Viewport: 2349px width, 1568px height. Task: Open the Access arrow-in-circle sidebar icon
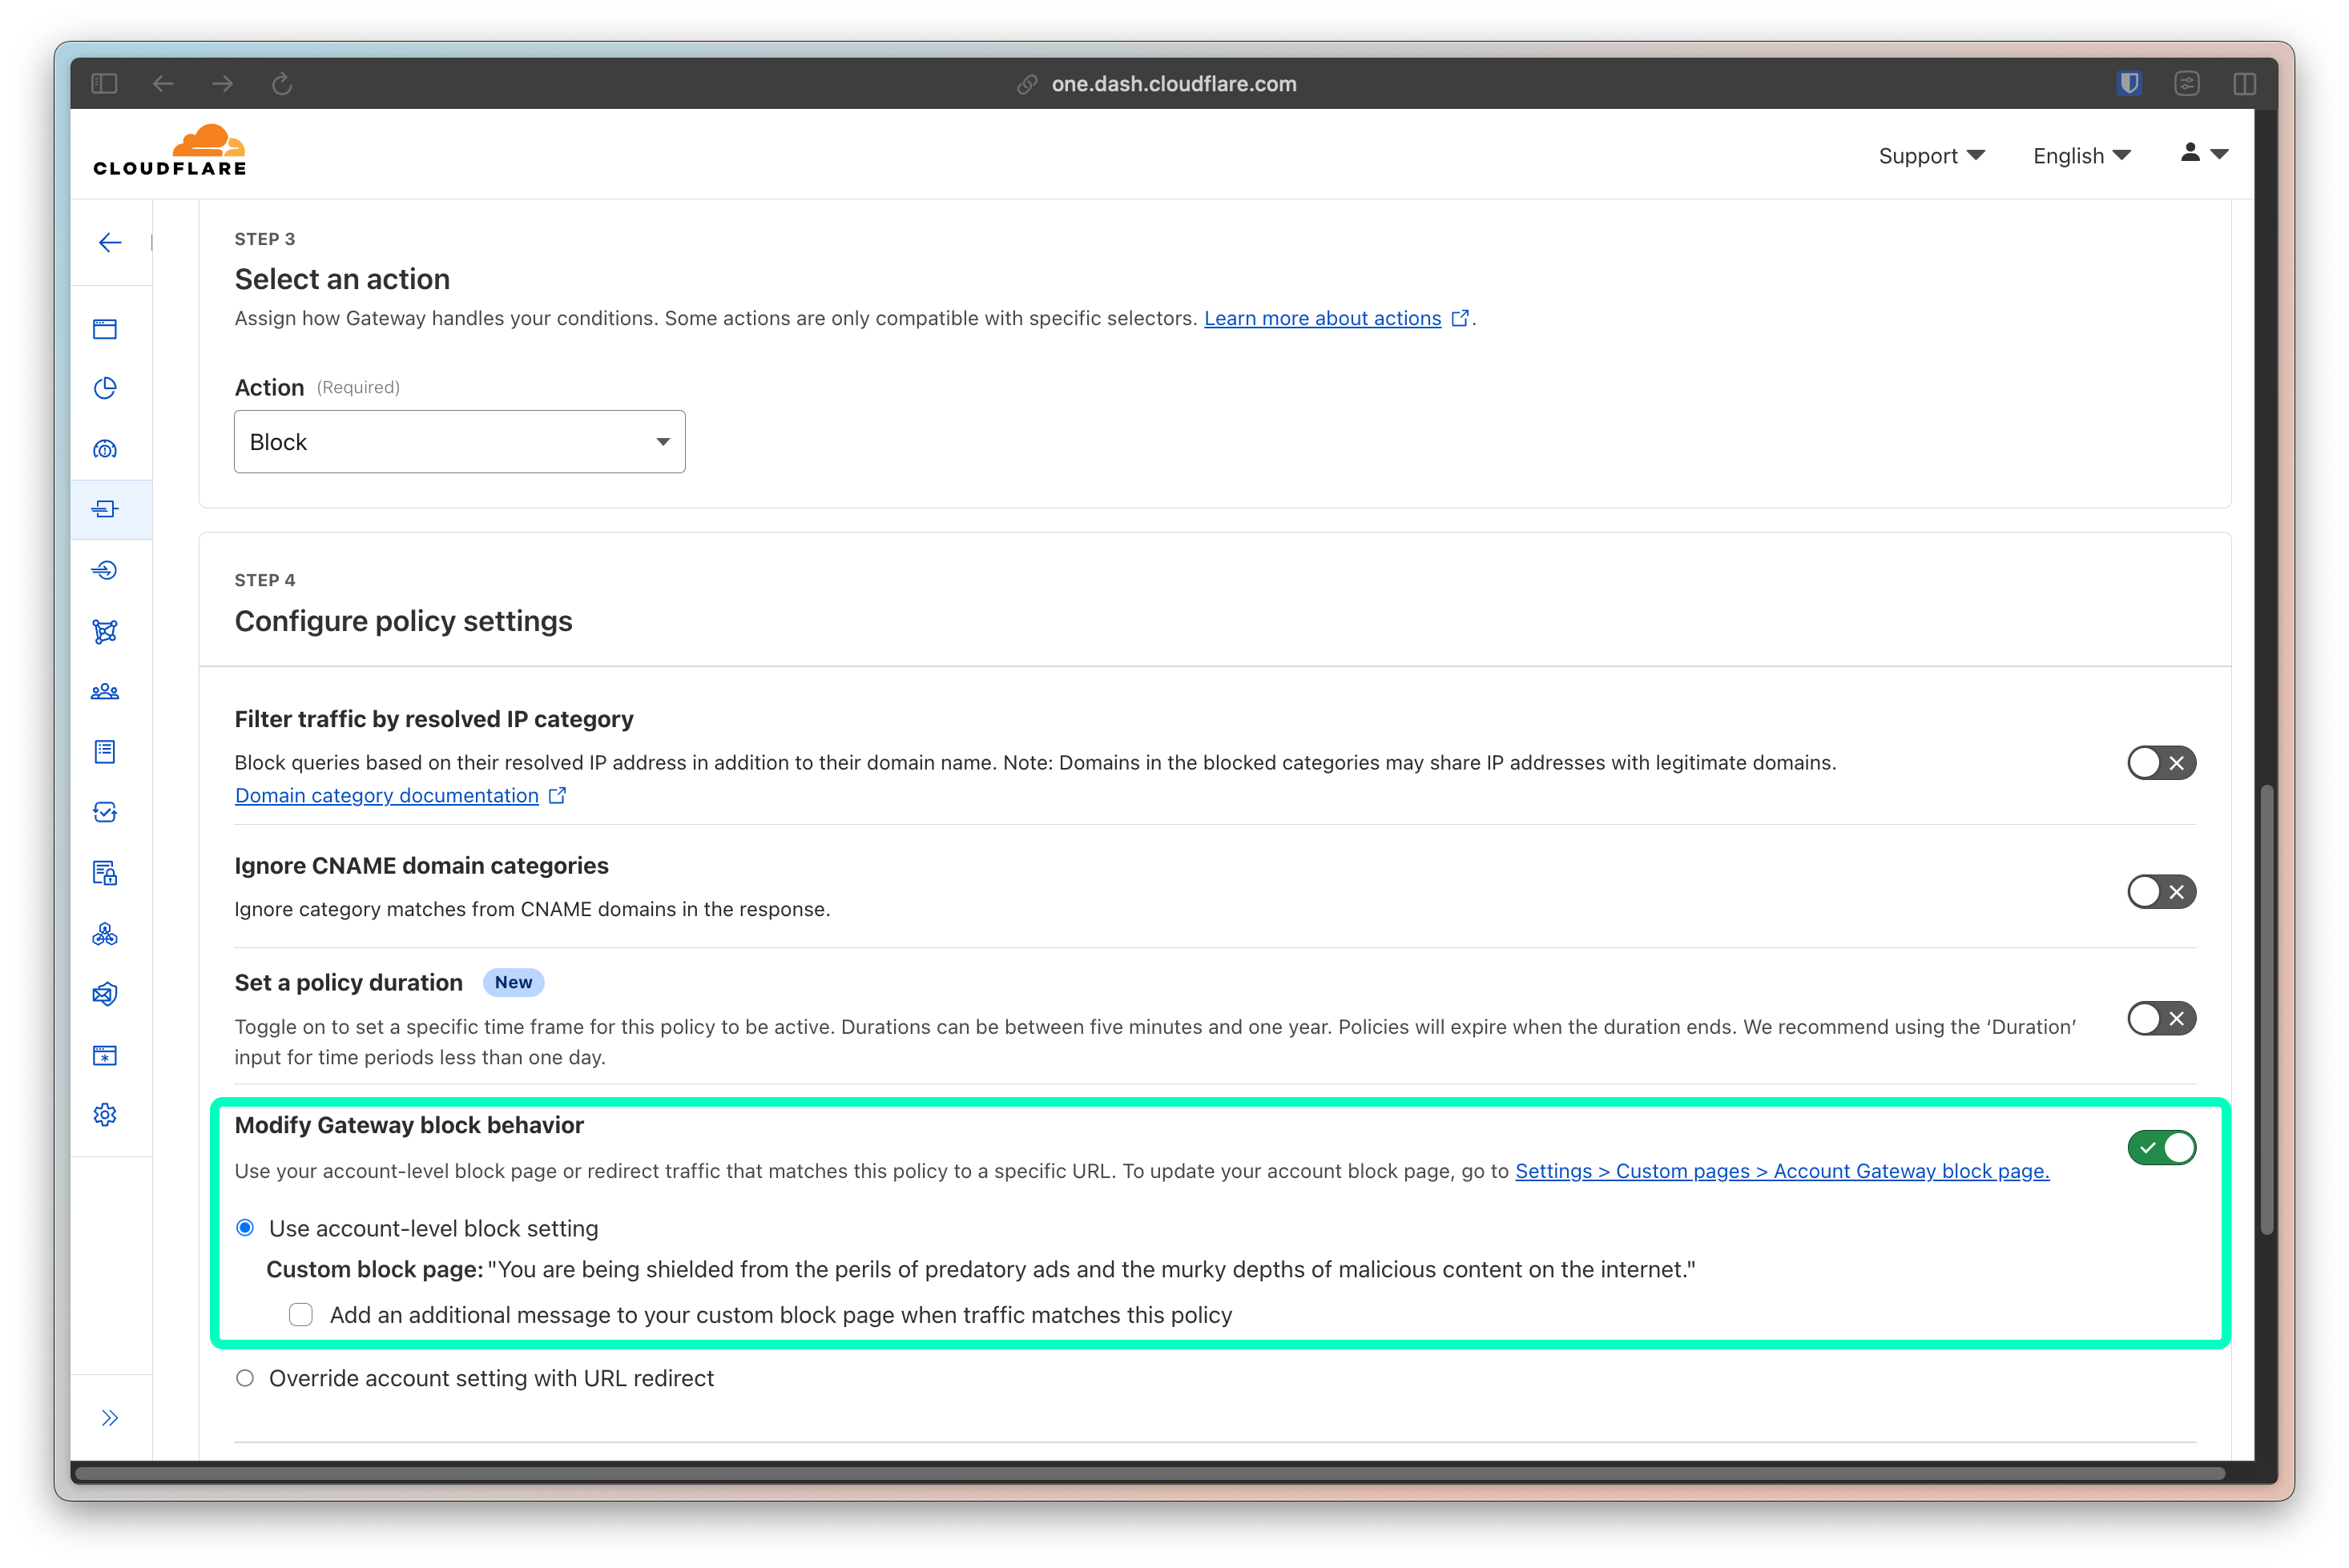coord(105,570)
